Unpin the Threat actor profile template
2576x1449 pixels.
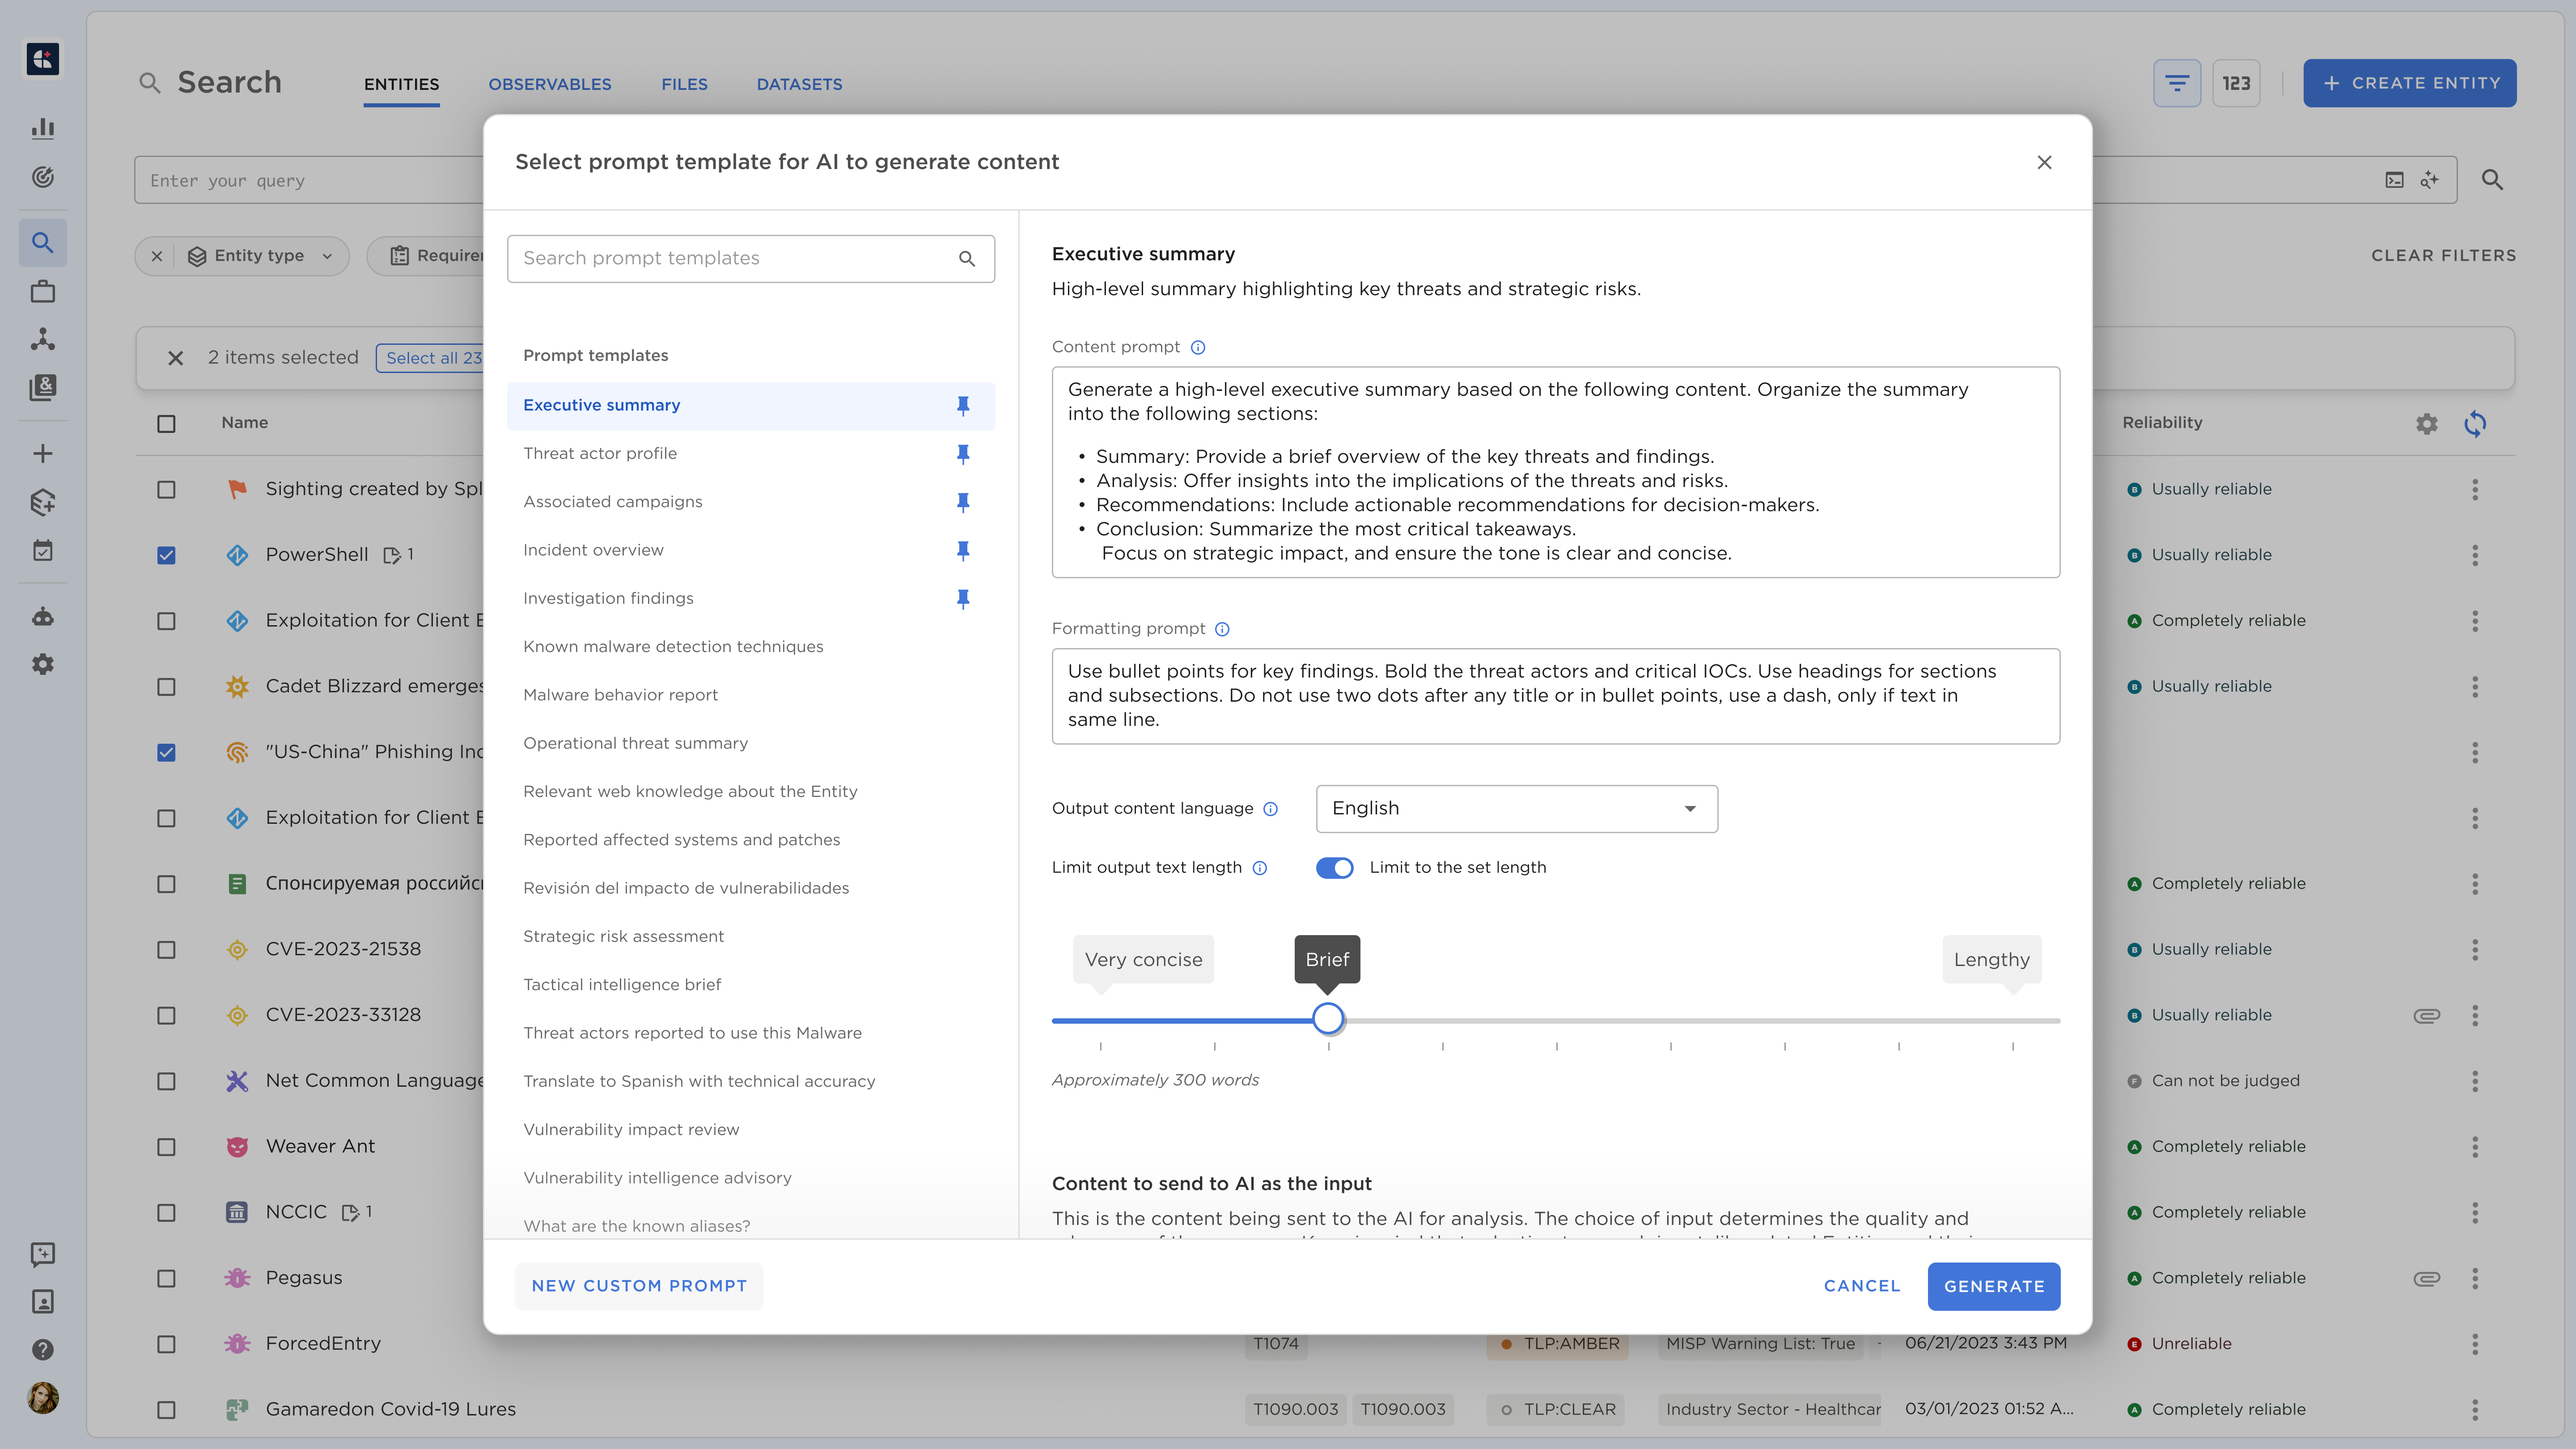tap(963, 454)
